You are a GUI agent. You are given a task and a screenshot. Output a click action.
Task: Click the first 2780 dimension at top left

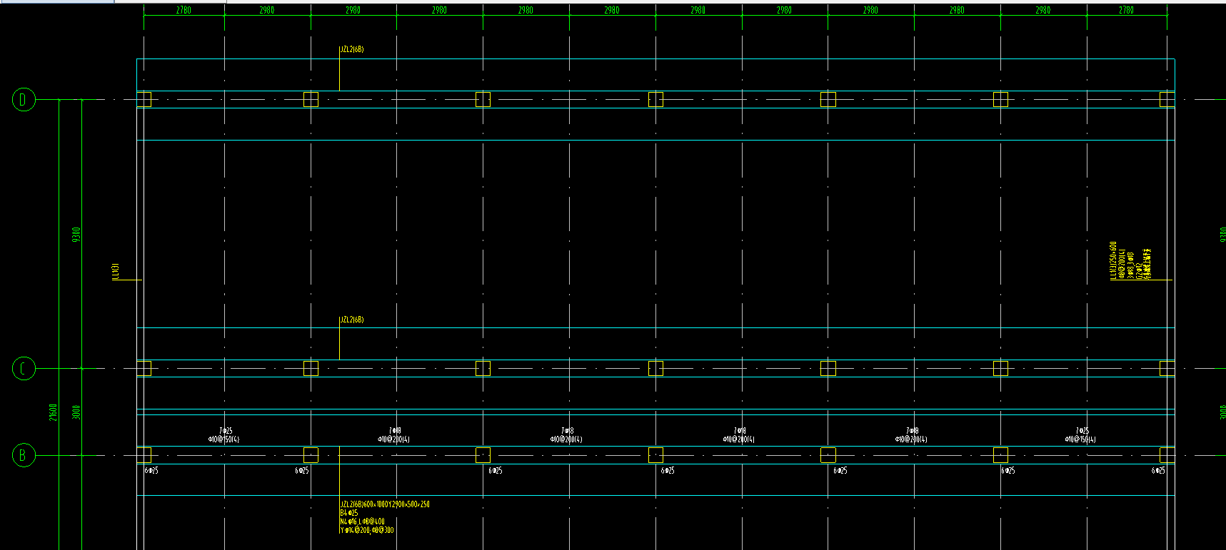tap(184, 10)
